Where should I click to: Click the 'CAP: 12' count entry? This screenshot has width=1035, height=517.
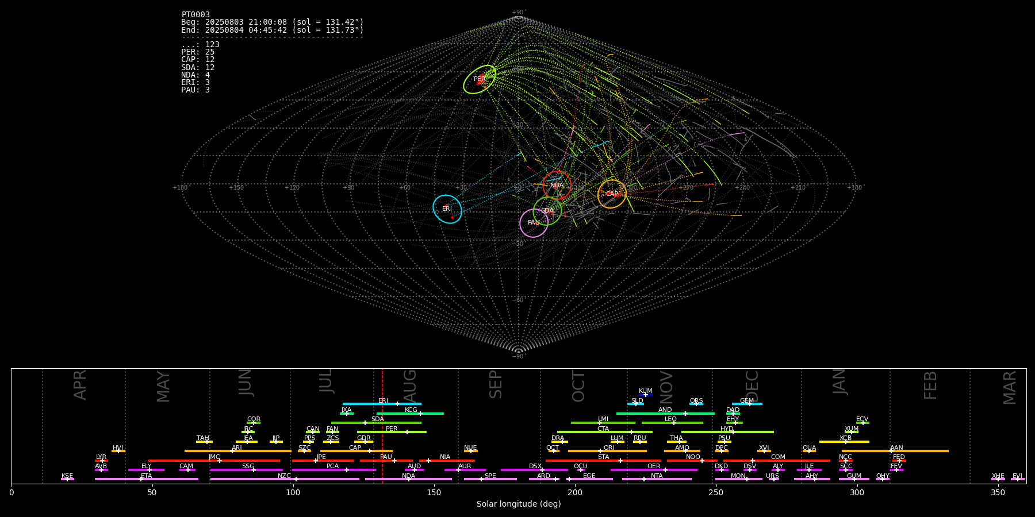point(198,59)
